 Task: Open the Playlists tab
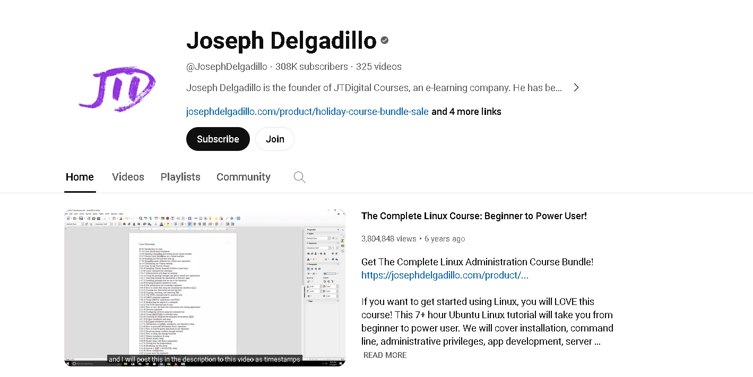(180, 177)
